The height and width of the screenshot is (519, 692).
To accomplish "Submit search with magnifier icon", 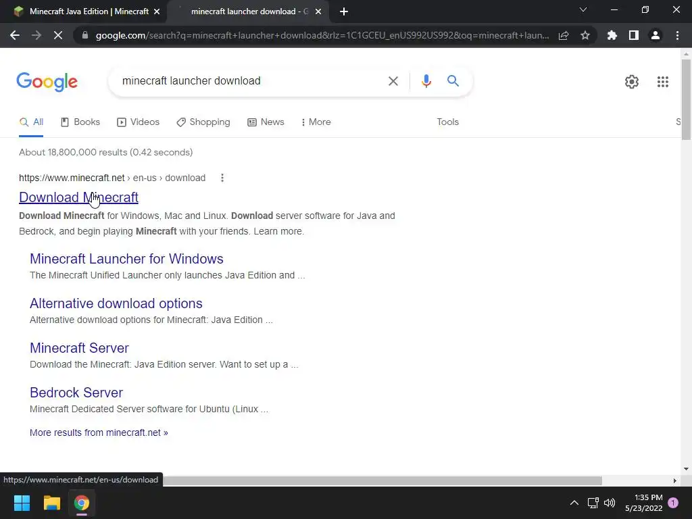I will 453,81.
